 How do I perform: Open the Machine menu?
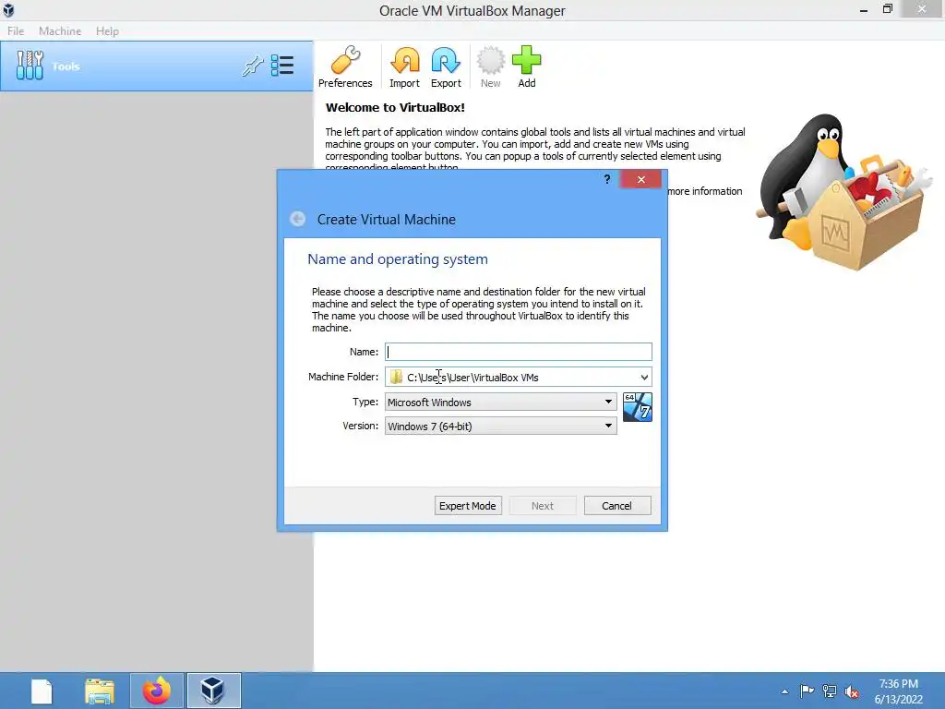[x=60, y=30]
